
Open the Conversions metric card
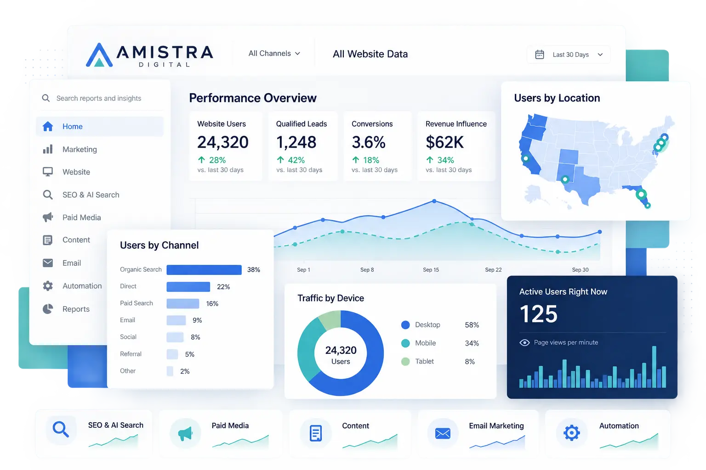(x=377, y=146)
